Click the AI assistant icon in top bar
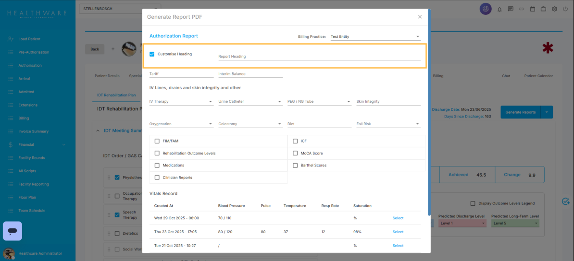Viewport: 574px width, 261px height. tap(486, 9)
